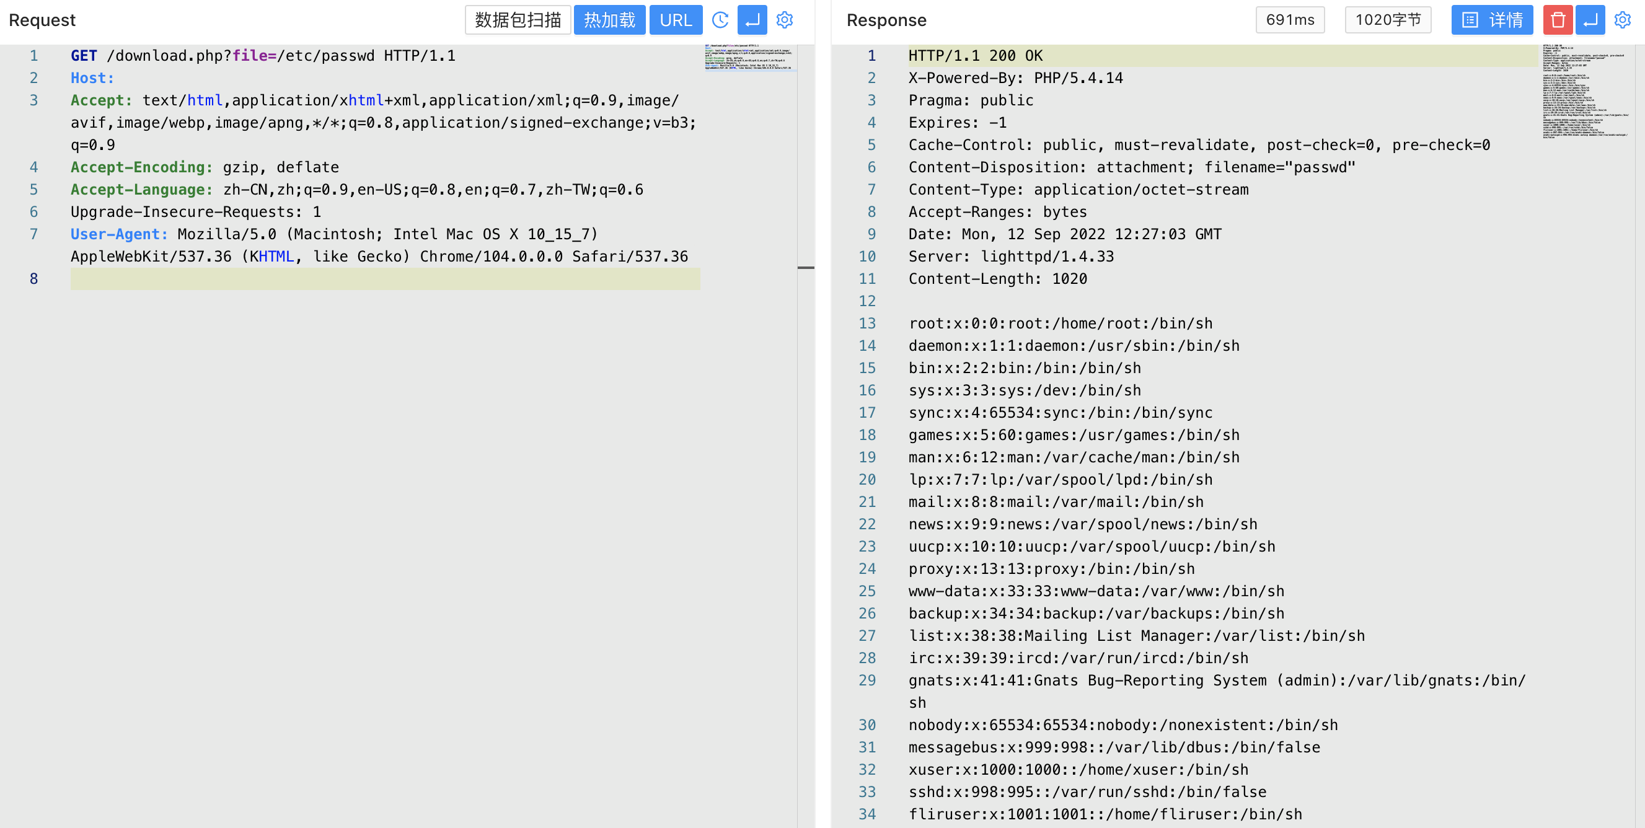Click the red trash delete icon
This screenshot has height=828, width=1645.
tap(1557, 20)
